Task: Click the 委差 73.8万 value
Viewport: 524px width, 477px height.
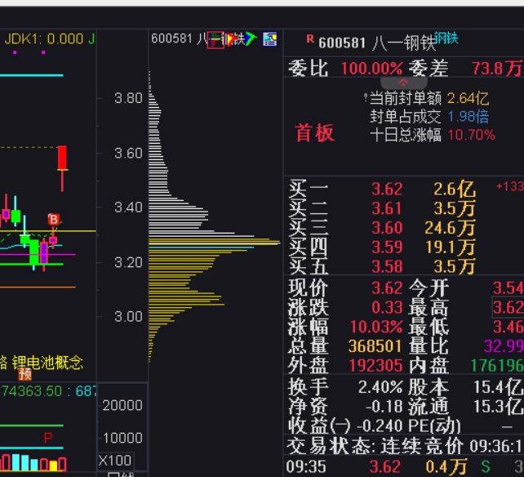Action: (497, 69)
